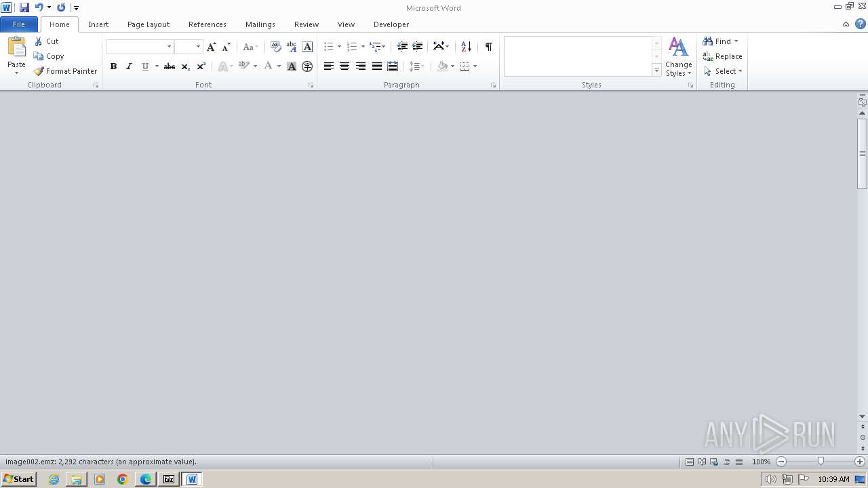Open the File tab
This screenshot has height=488, width=868.
(x=19, y=24)
